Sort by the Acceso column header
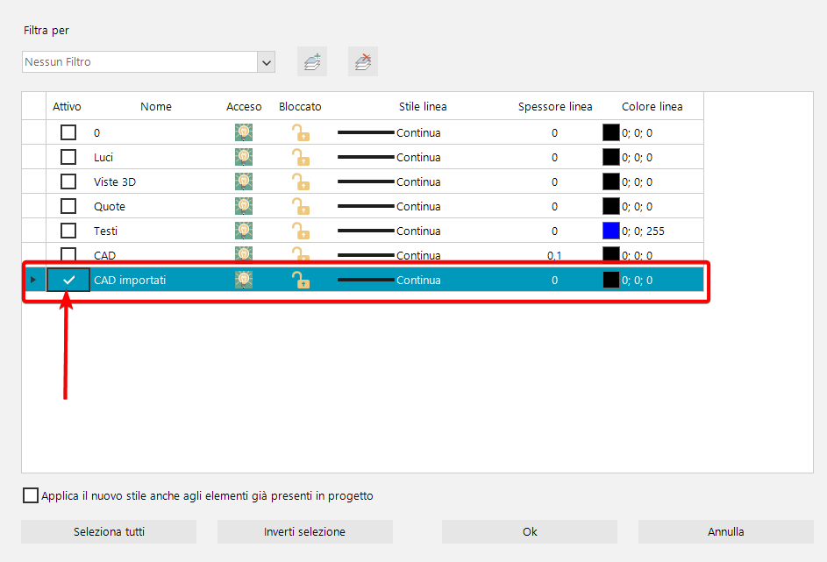 tap(244, 106)
